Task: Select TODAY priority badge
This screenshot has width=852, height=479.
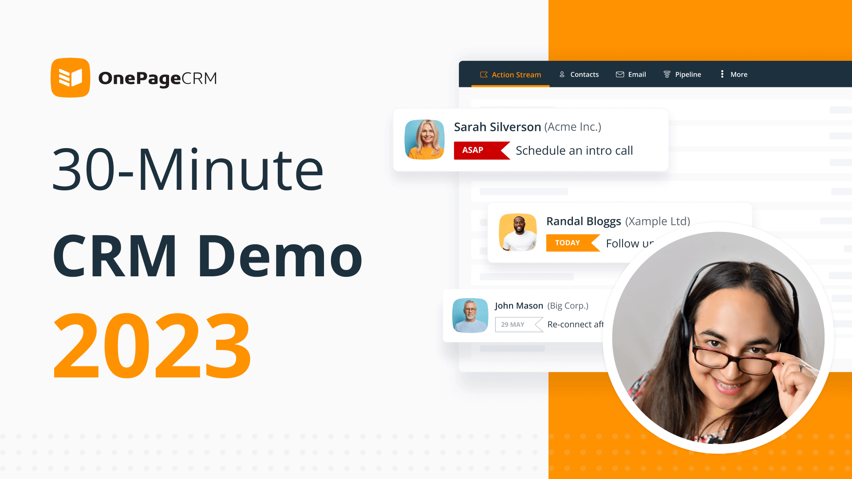Action: [567, 242]
